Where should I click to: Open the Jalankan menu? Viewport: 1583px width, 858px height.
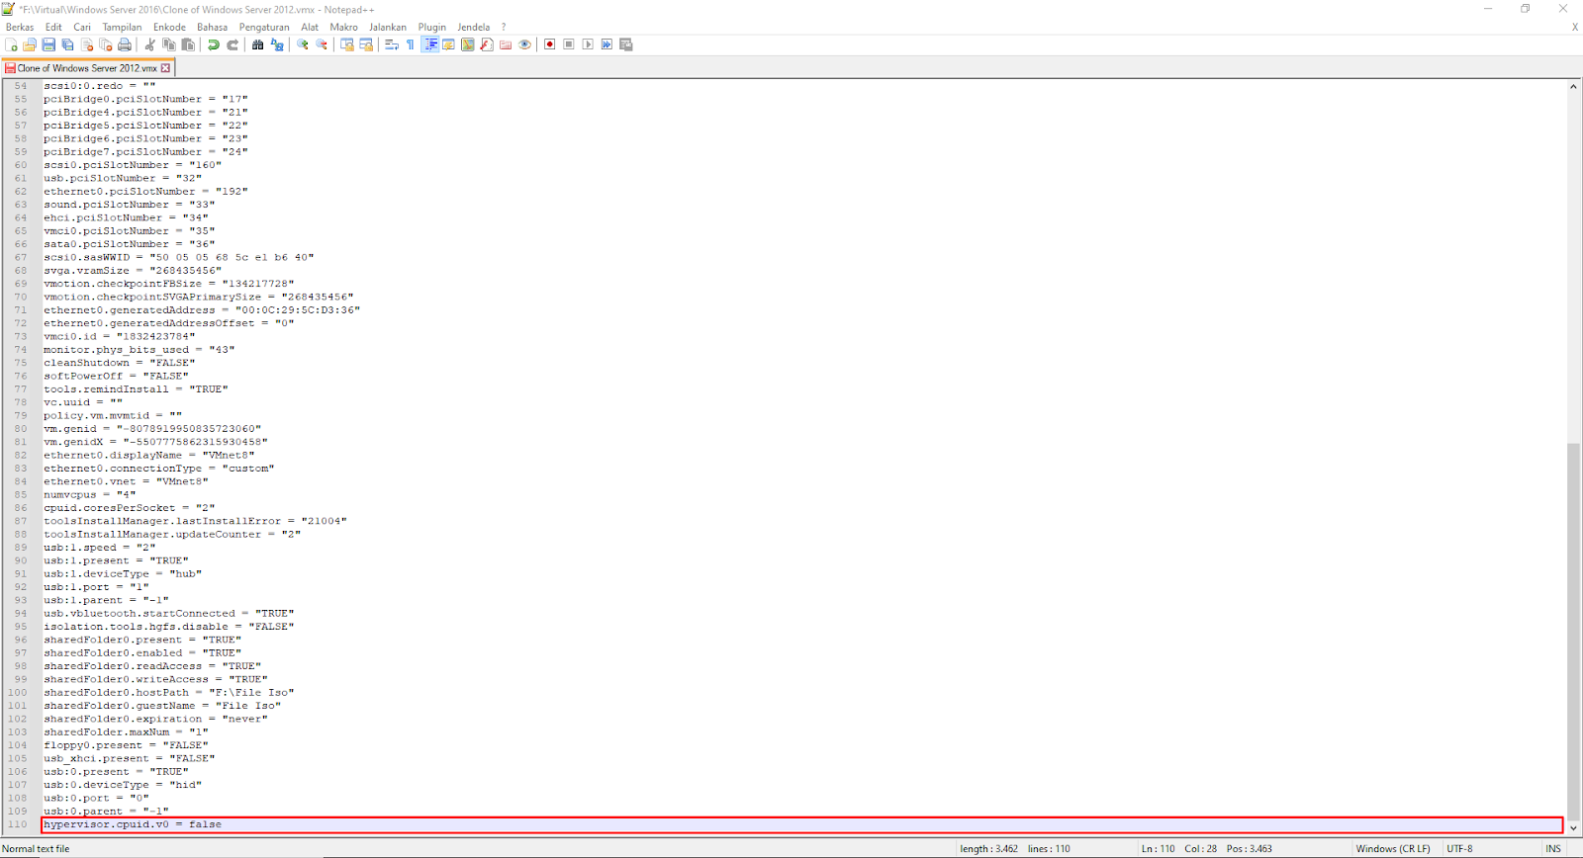387,27
